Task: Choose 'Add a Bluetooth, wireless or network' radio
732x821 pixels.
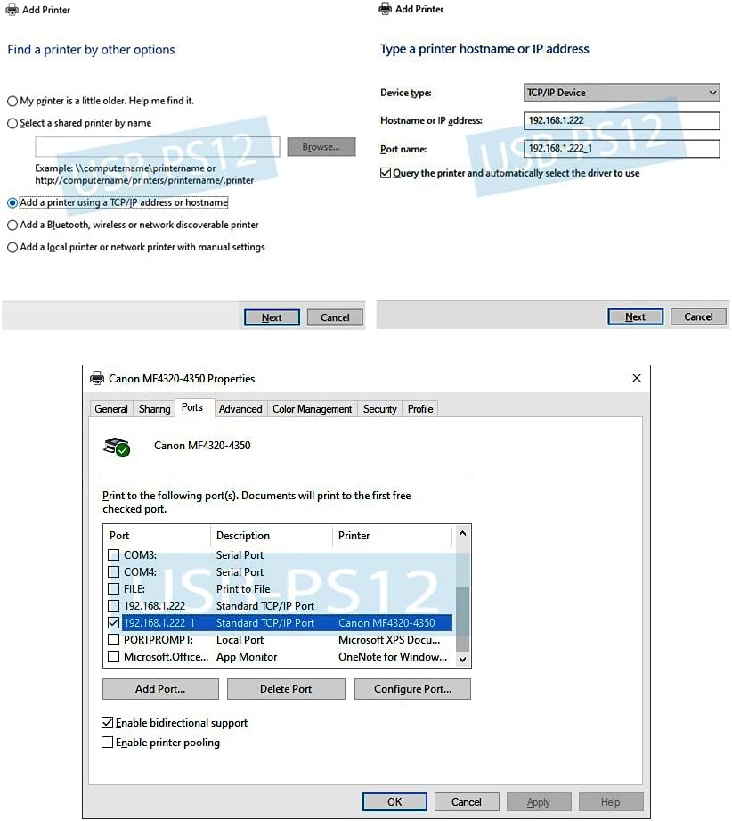Action: [12, 226]
